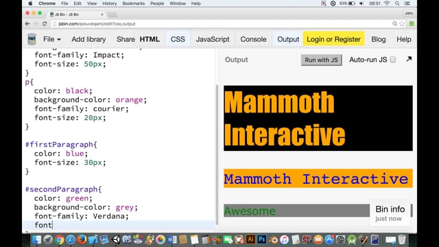439x247 pixels.
Task: Open a new tab next to JS Bin
Action: (112, 14)
